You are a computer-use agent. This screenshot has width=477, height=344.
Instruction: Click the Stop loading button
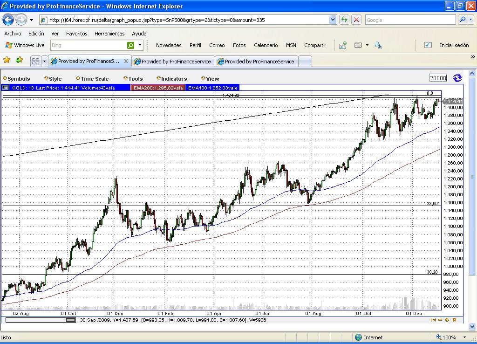click(356, 20)
